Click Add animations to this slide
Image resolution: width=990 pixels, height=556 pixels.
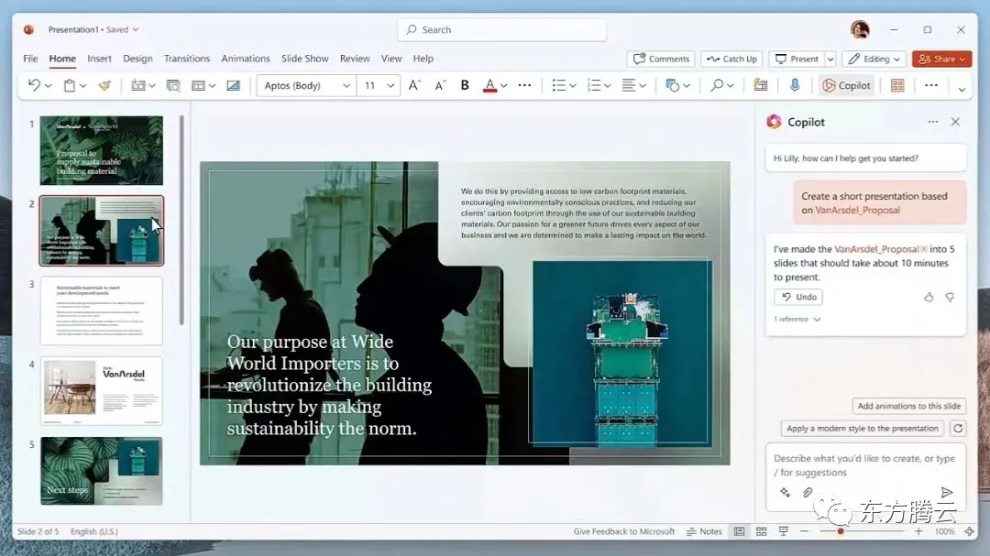[908, 406]
